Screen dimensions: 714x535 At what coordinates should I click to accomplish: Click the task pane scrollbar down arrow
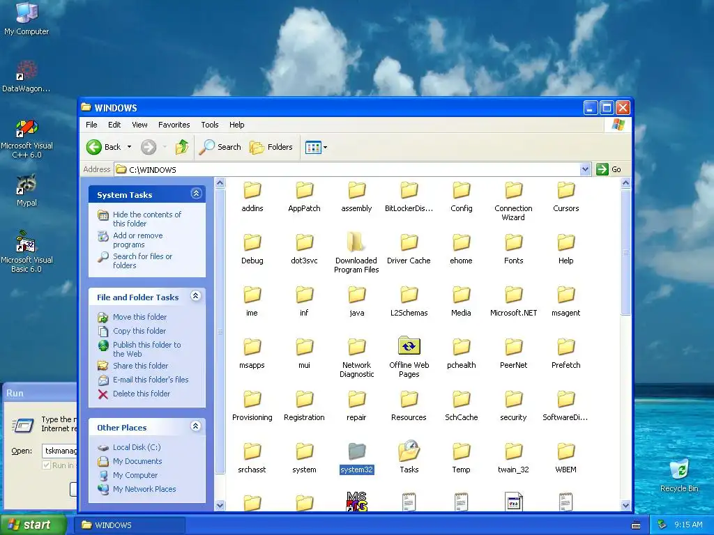click(x=220, y=505)
